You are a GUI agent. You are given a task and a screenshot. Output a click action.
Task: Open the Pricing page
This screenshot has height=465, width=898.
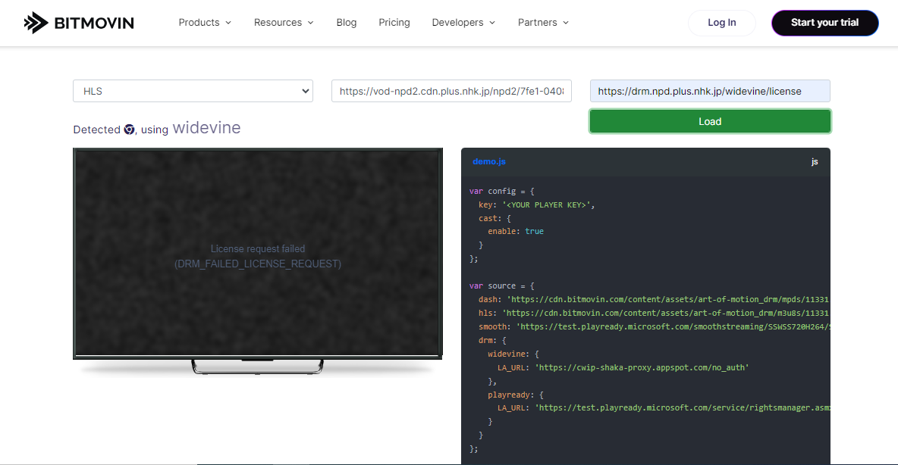(x=394, y=22)
